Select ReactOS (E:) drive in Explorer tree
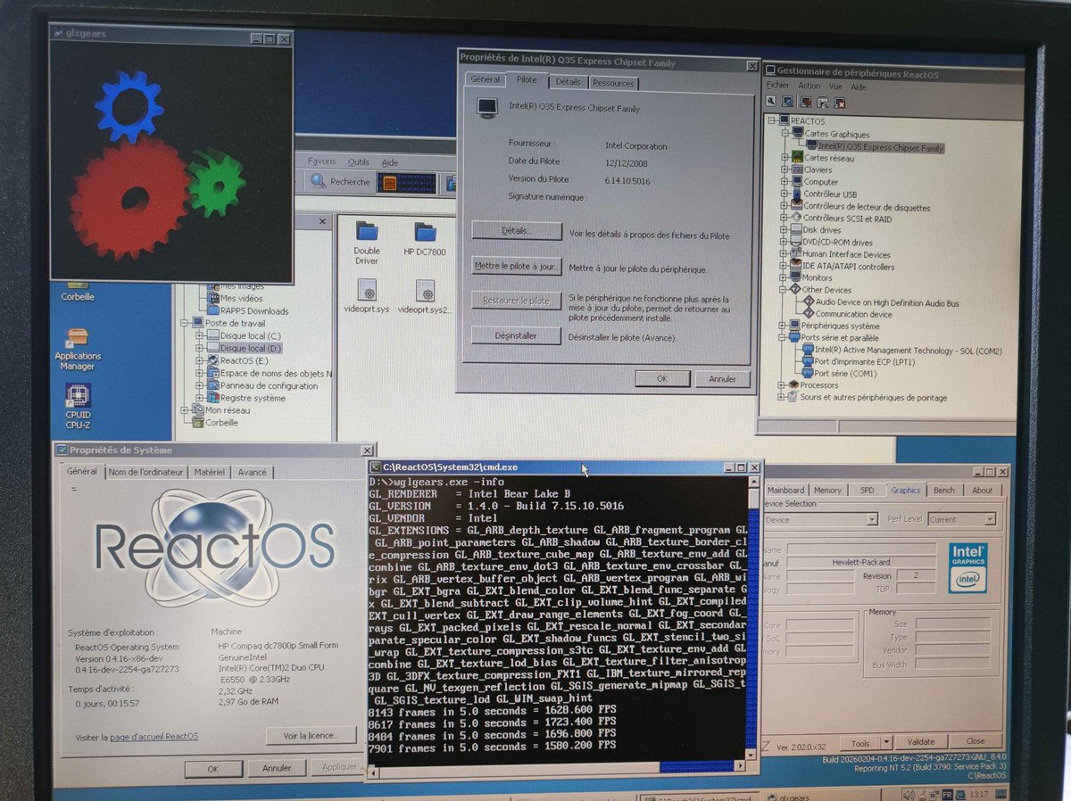The image size is (1071, 801). pyautogui.click(x=237, y=361)
